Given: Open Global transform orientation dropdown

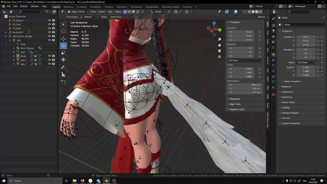Looking at the screenshot, I should (158, 11).
